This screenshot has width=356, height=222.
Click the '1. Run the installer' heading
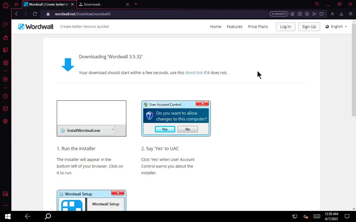[x=76, y=148]
